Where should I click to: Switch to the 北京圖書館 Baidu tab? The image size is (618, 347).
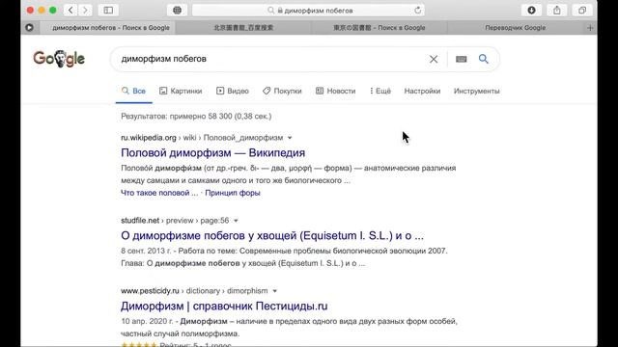pyautogui.click(x=243, y=28)
